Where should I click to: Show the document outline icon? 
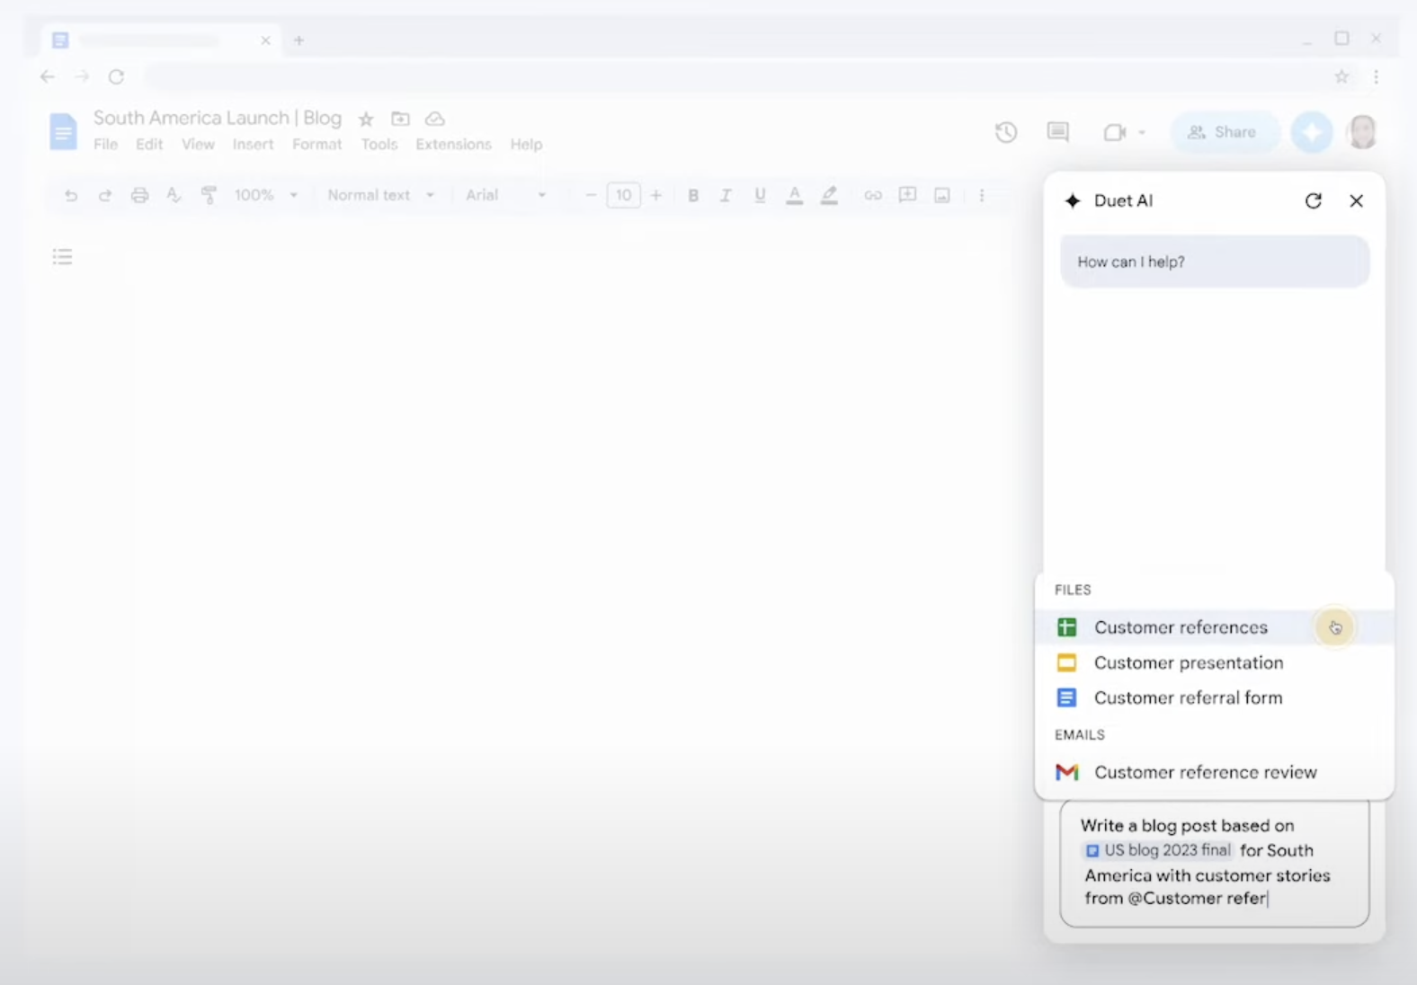pyautogui.click(x=62, y=257)
